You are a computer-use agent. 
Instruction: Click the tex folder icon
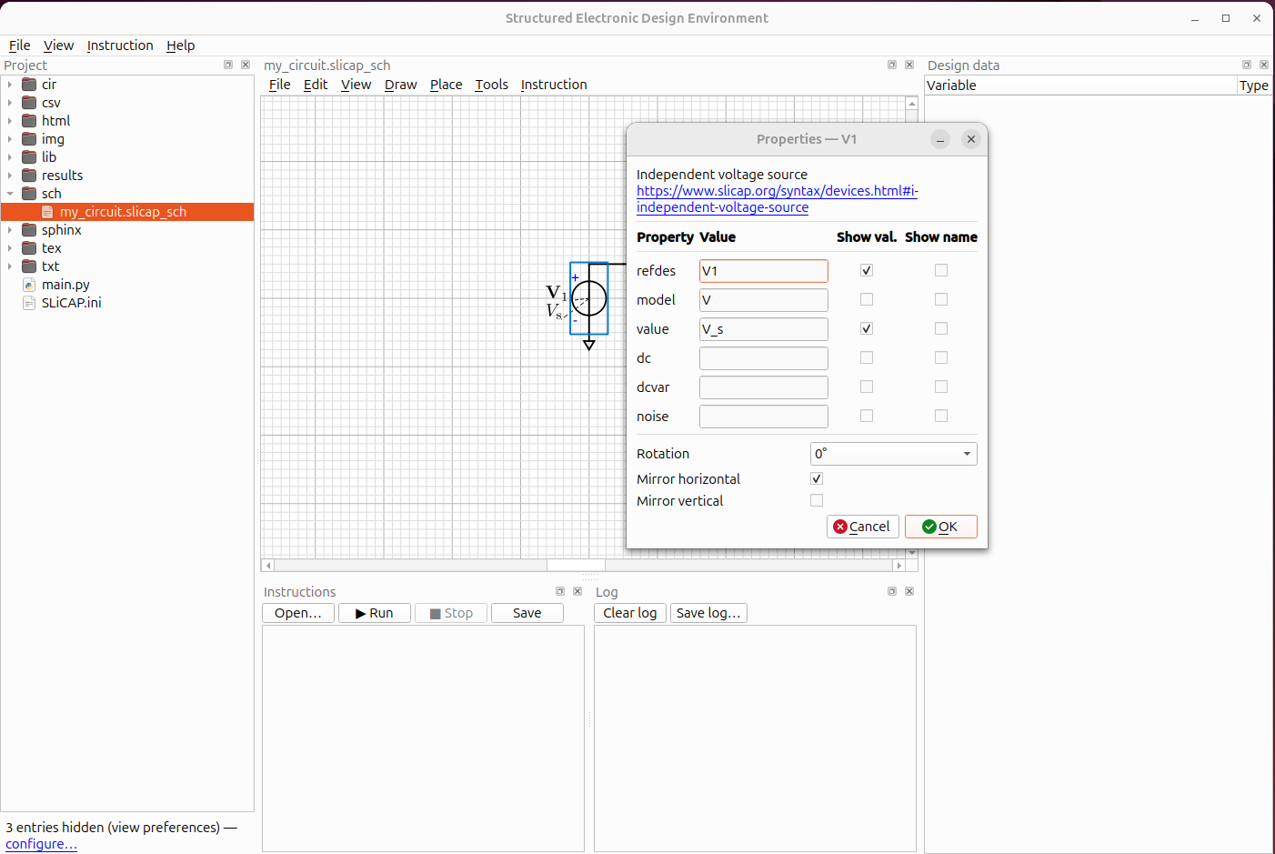29,248
